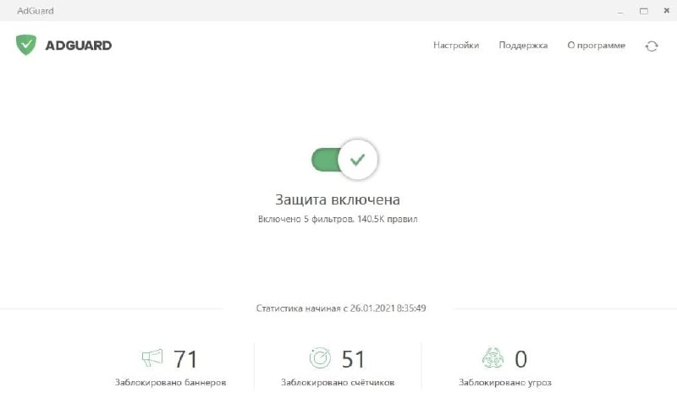Click the AdGuard title bar text
This screenshot has width=677, height=420.
click(x=36, y=11)
